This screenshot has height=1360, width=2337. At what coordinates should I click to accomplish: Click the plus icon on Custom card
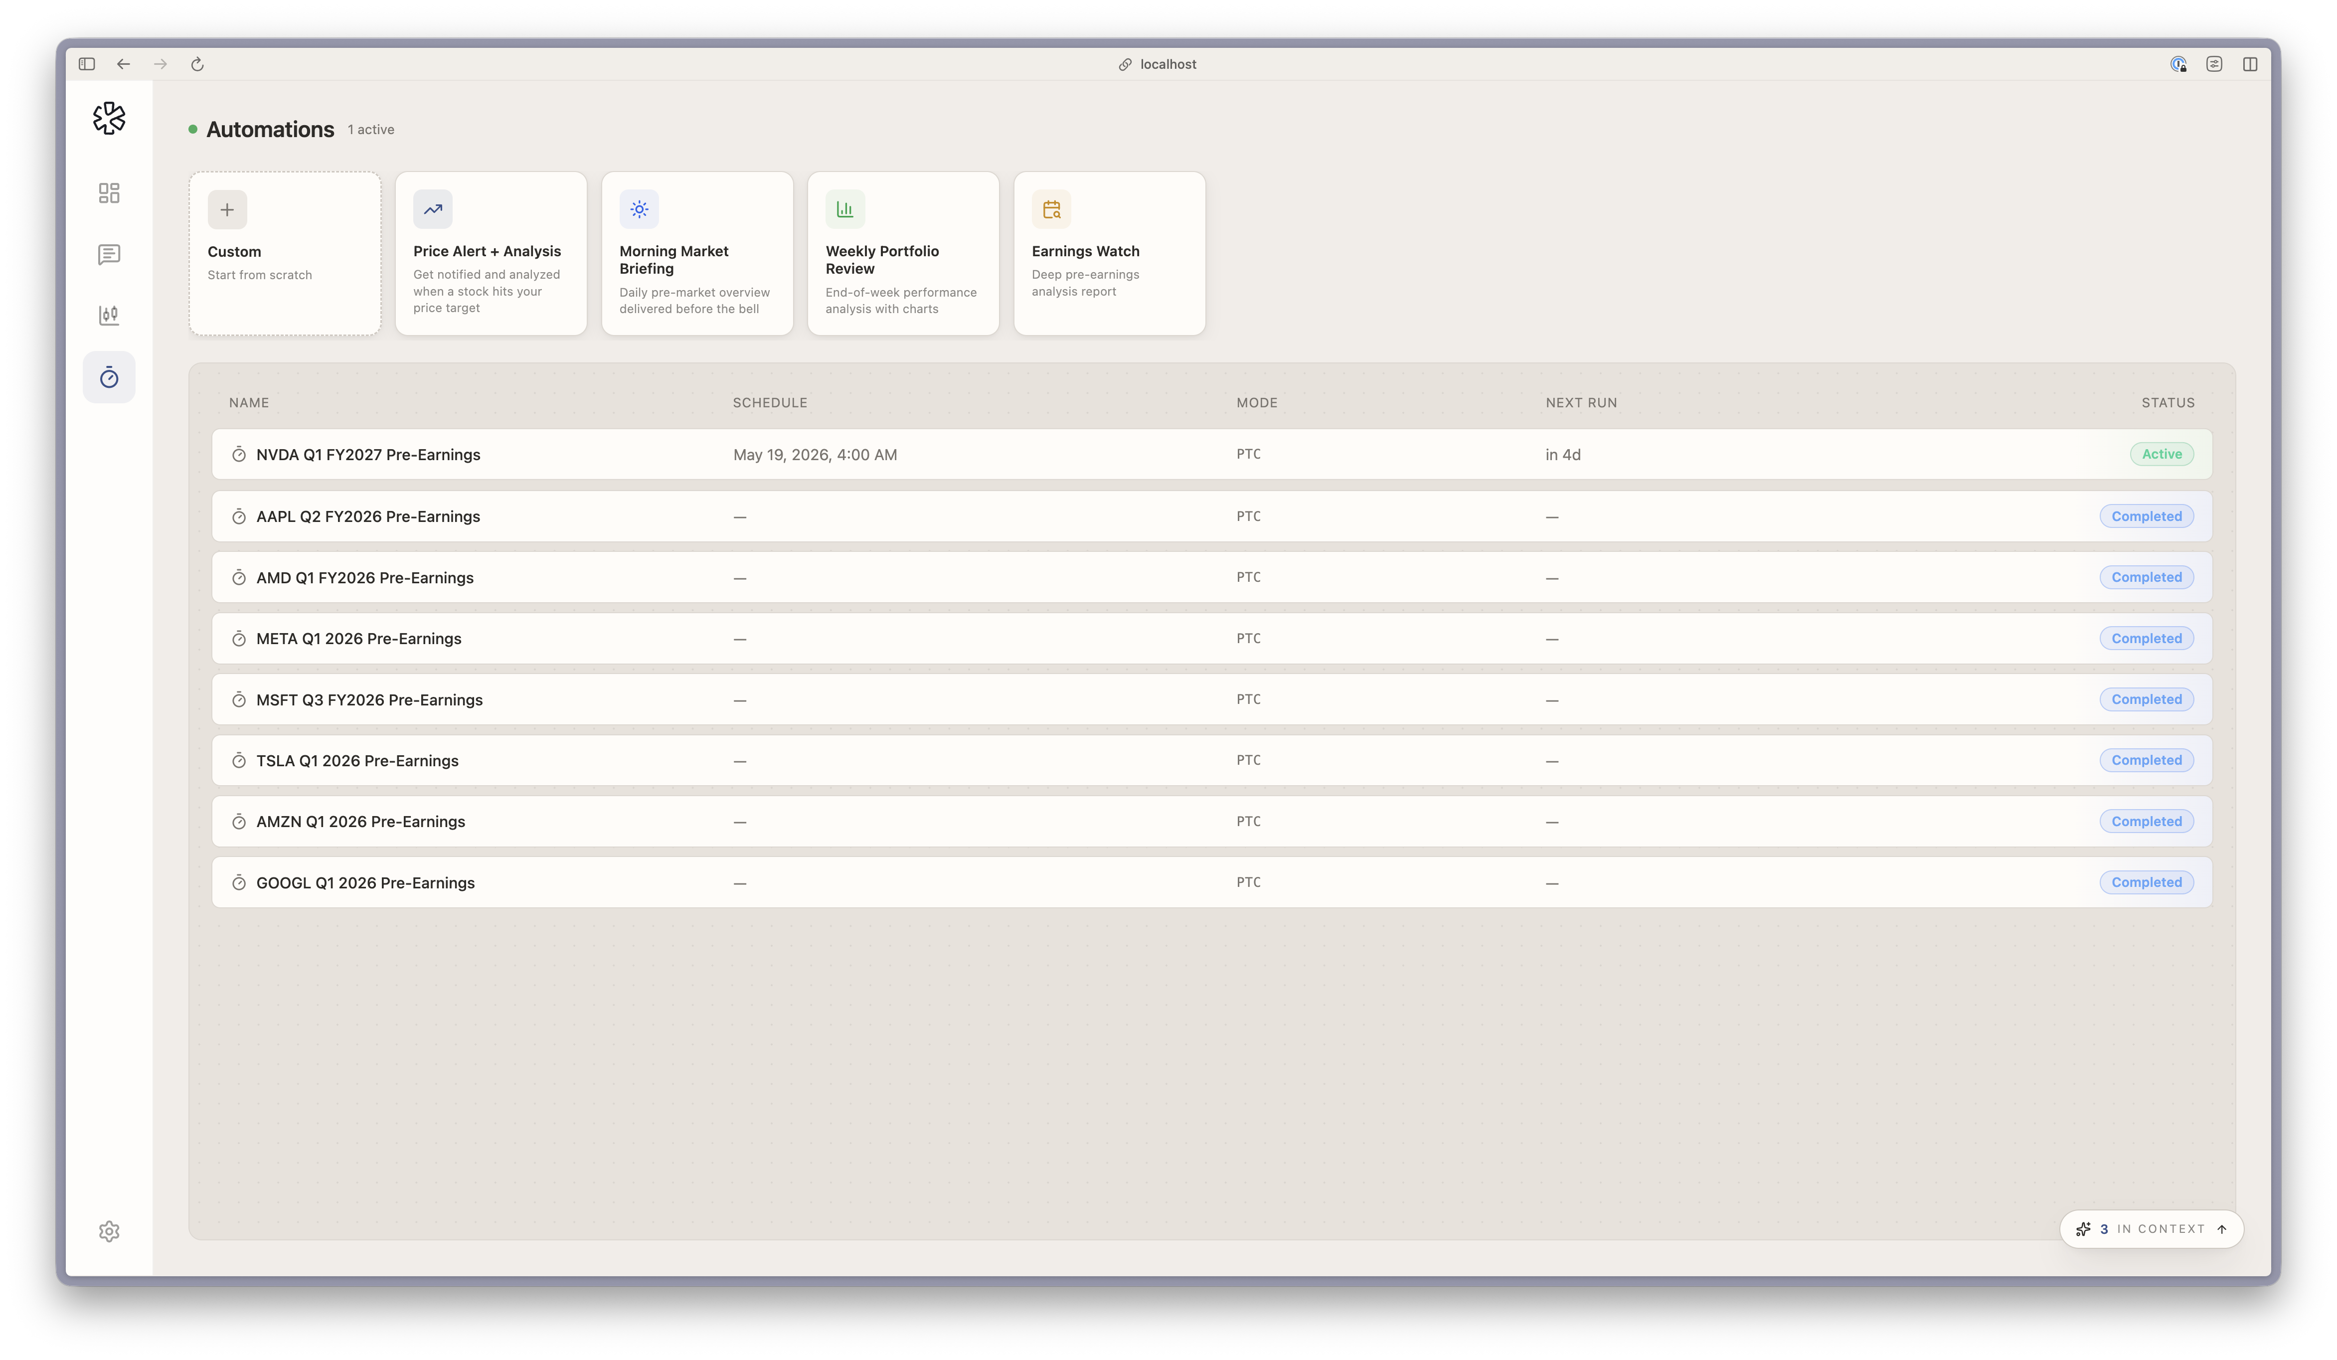coord(227,210)
